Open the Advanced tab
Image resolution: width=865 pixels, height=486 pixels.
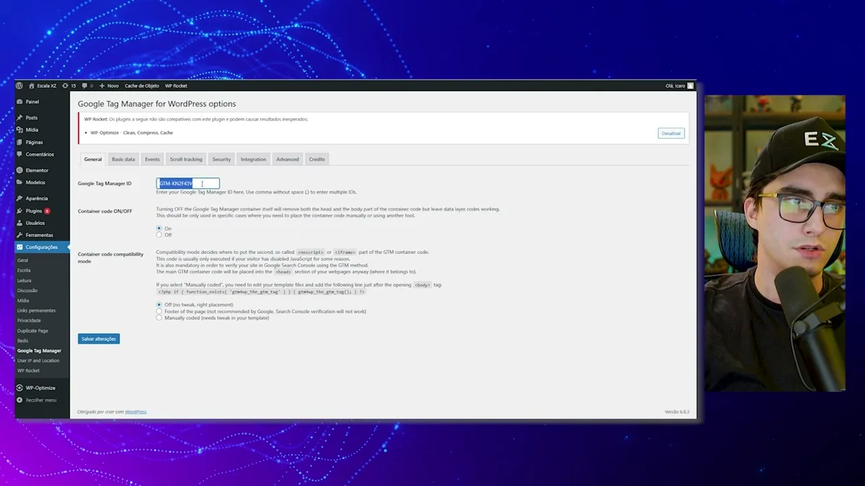click(x=287, y=159)
